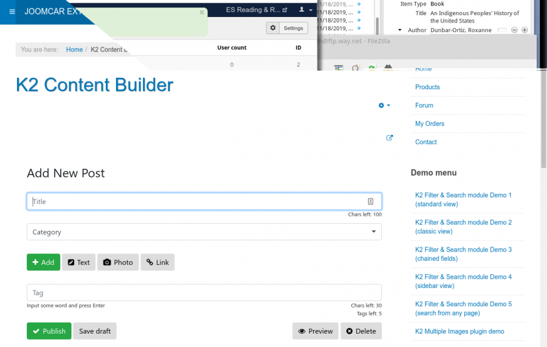The image size is (547, 347).
Task: Open the user account dropdown menu
Action: [306, 10]
